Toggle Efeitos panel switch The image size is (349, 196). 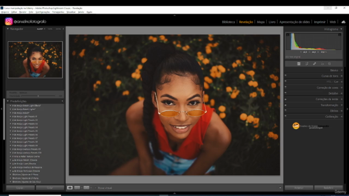[x=286, y=111]
